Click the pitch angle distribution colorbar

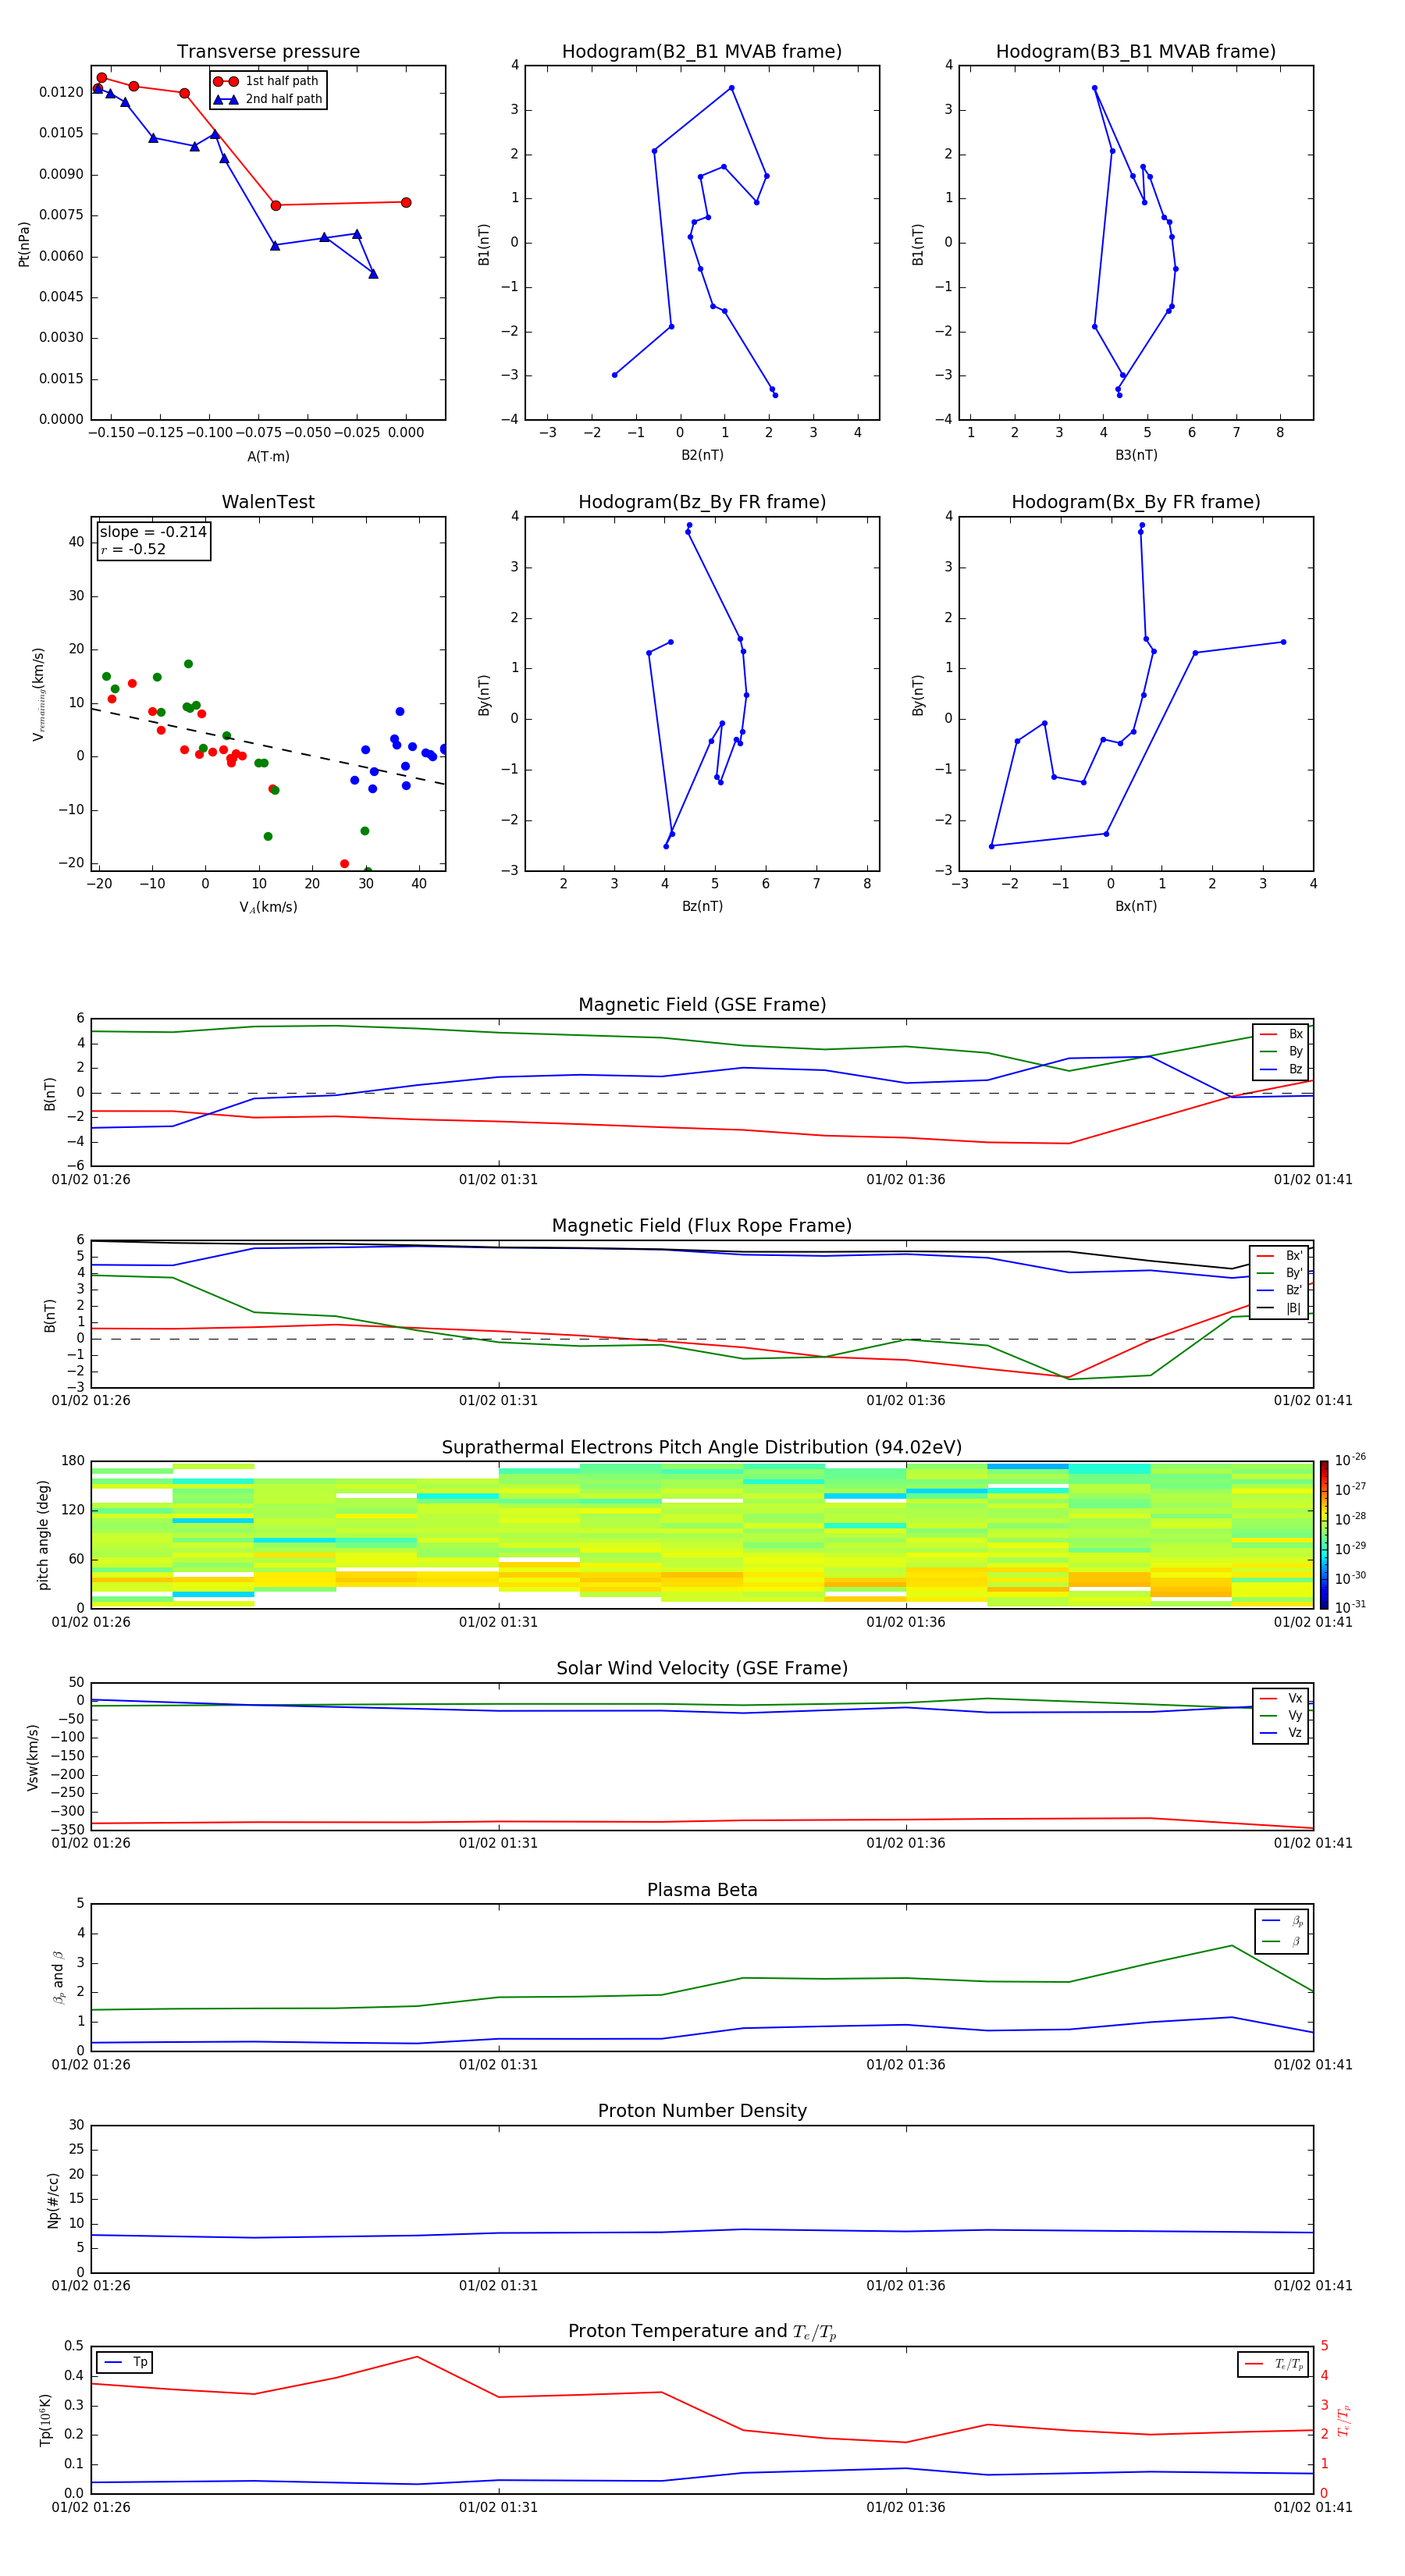click(1323, 1535)
